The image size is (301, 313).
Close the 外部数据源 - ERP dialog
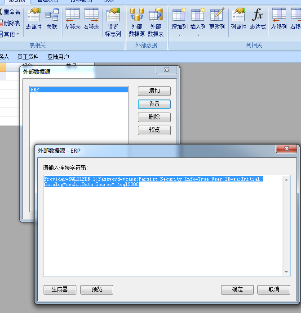[x=287, y=149]
